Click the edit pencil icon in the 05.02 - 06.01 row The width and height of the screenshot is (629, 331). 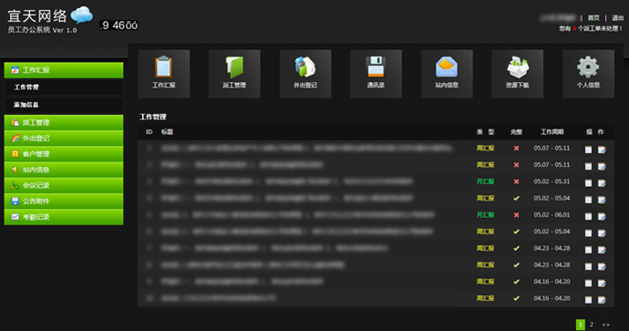[x=602, y=216]
